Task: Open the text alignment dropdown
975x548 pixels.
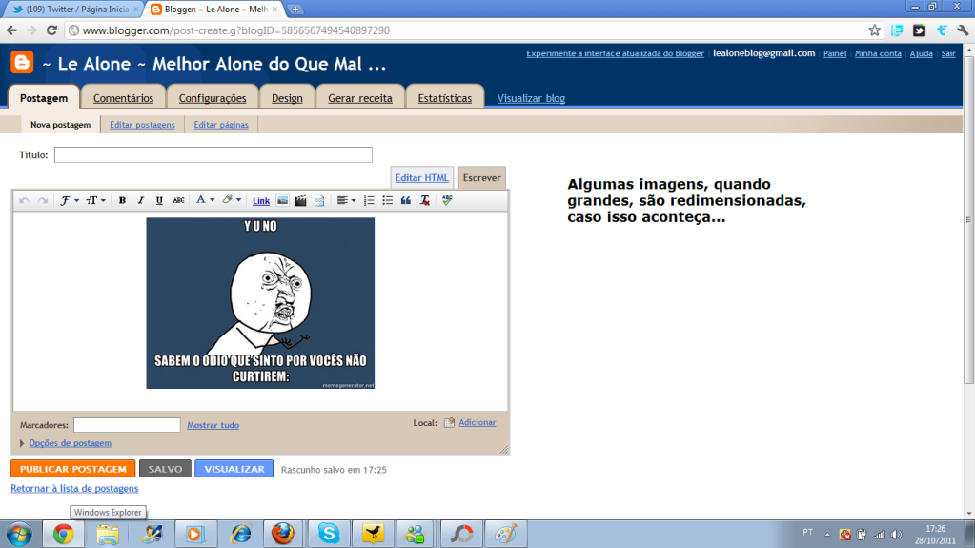Action: pos(347,200)
